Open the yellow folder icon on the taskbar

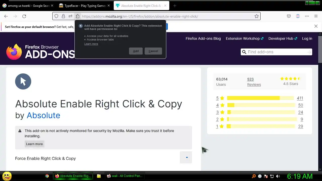coord(99,176)
